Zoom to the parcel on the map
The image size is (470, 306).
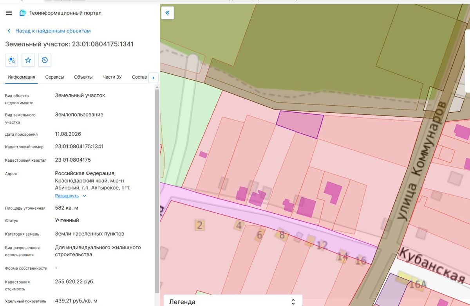click(x=11, y=60)
